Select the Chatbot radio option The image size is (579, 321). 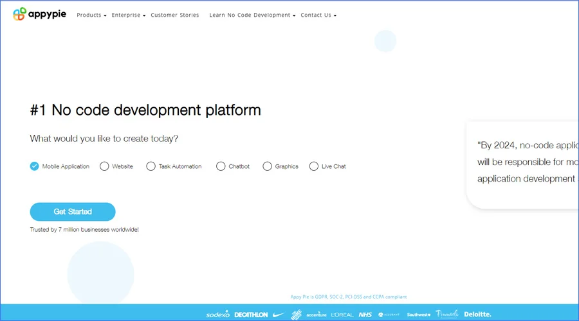click(x=221, y=166)
